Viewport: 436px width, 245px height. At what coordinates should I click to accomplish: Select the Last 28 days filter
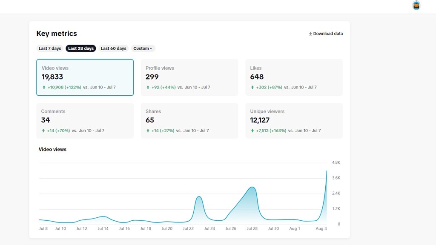pos(81,48)
